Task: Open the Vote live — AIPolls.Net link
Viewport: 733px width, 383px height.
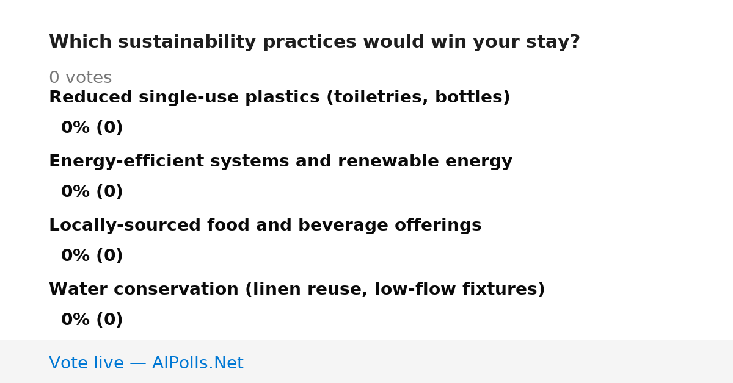Action: (146, 363)
